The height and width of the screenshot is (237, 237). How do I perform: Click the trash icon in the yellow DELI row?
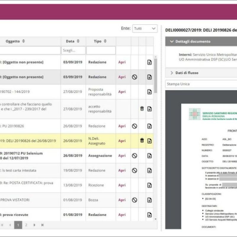[142, 141]
